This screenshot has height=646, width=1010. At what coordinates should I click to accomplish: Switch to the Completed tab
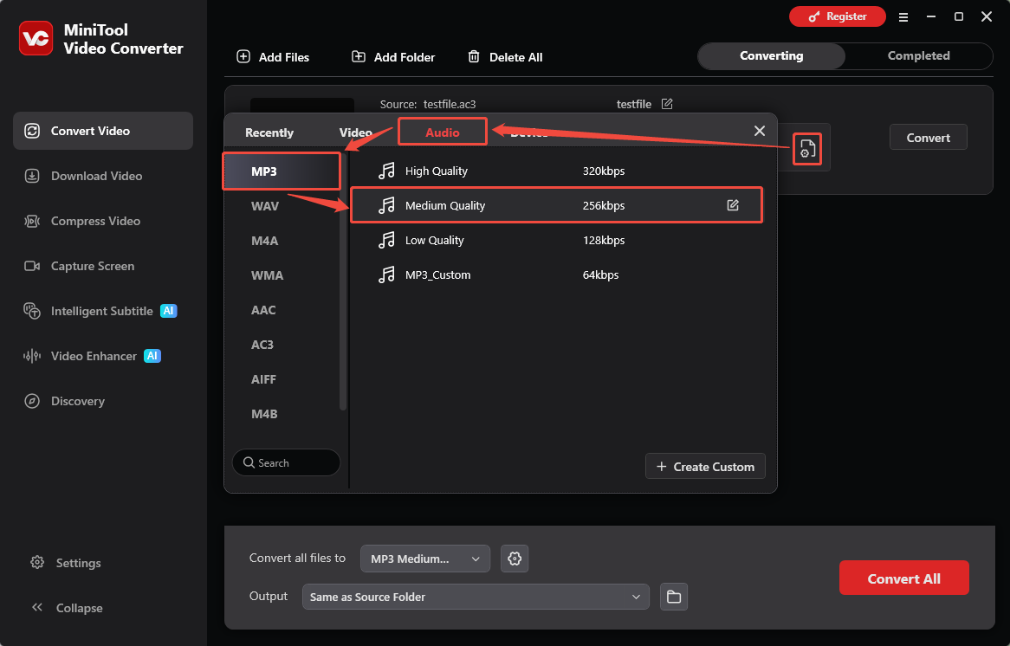[918, 56]
